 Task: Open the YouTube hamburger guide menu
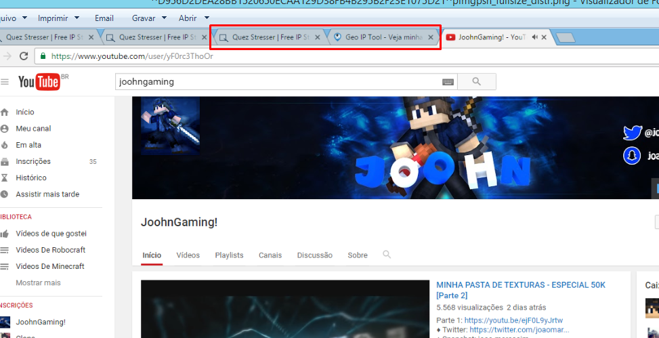[x=5, y=81]
